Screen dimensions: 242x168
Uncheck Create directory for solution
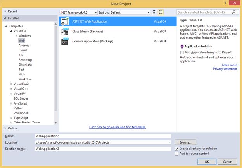tap(177, 149)
